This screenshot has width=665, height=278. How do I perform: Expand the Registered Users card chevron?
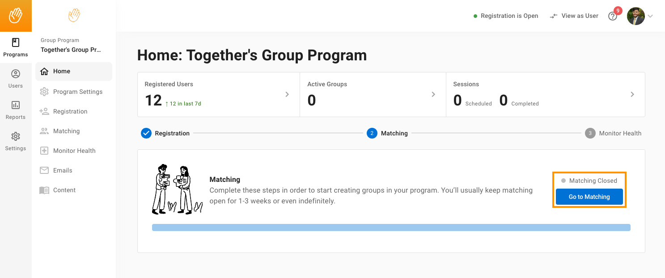click(x=287, y=94)
